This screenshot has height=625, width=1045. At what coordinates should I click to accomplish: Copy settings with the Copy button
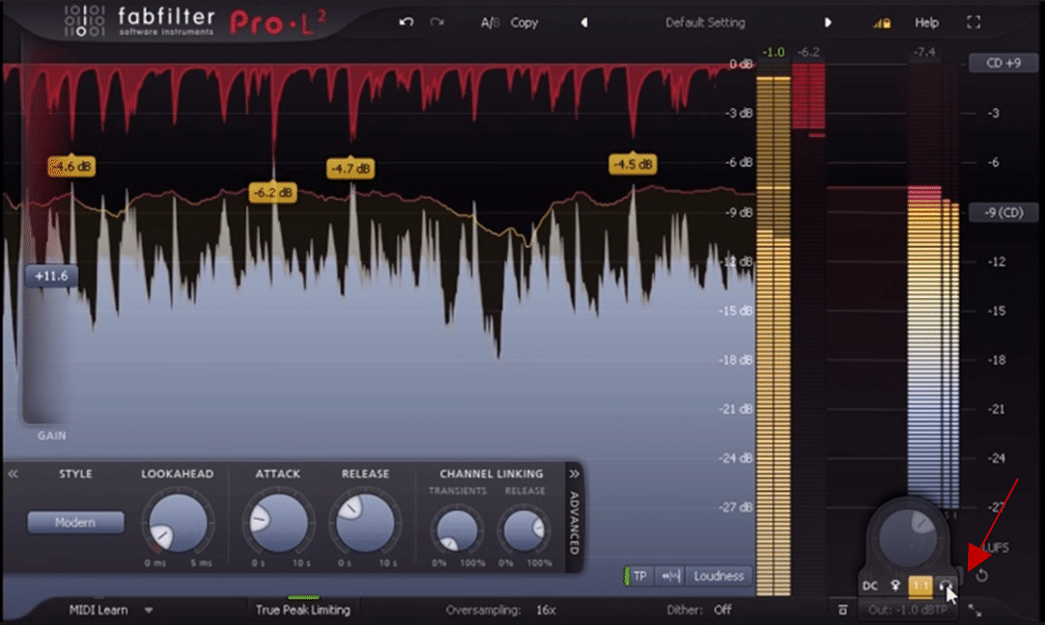523,22
